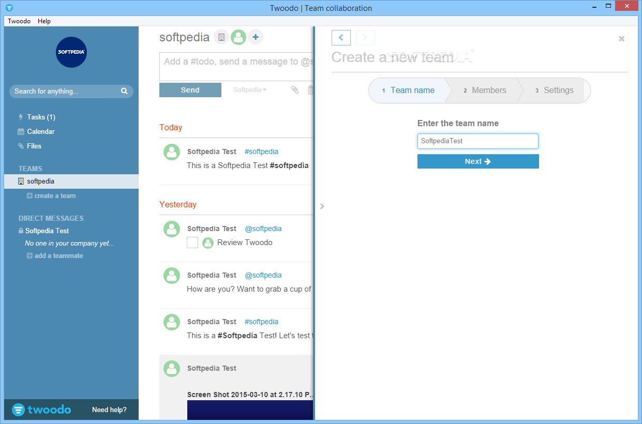Select the Settings step tab

point(554,90)
